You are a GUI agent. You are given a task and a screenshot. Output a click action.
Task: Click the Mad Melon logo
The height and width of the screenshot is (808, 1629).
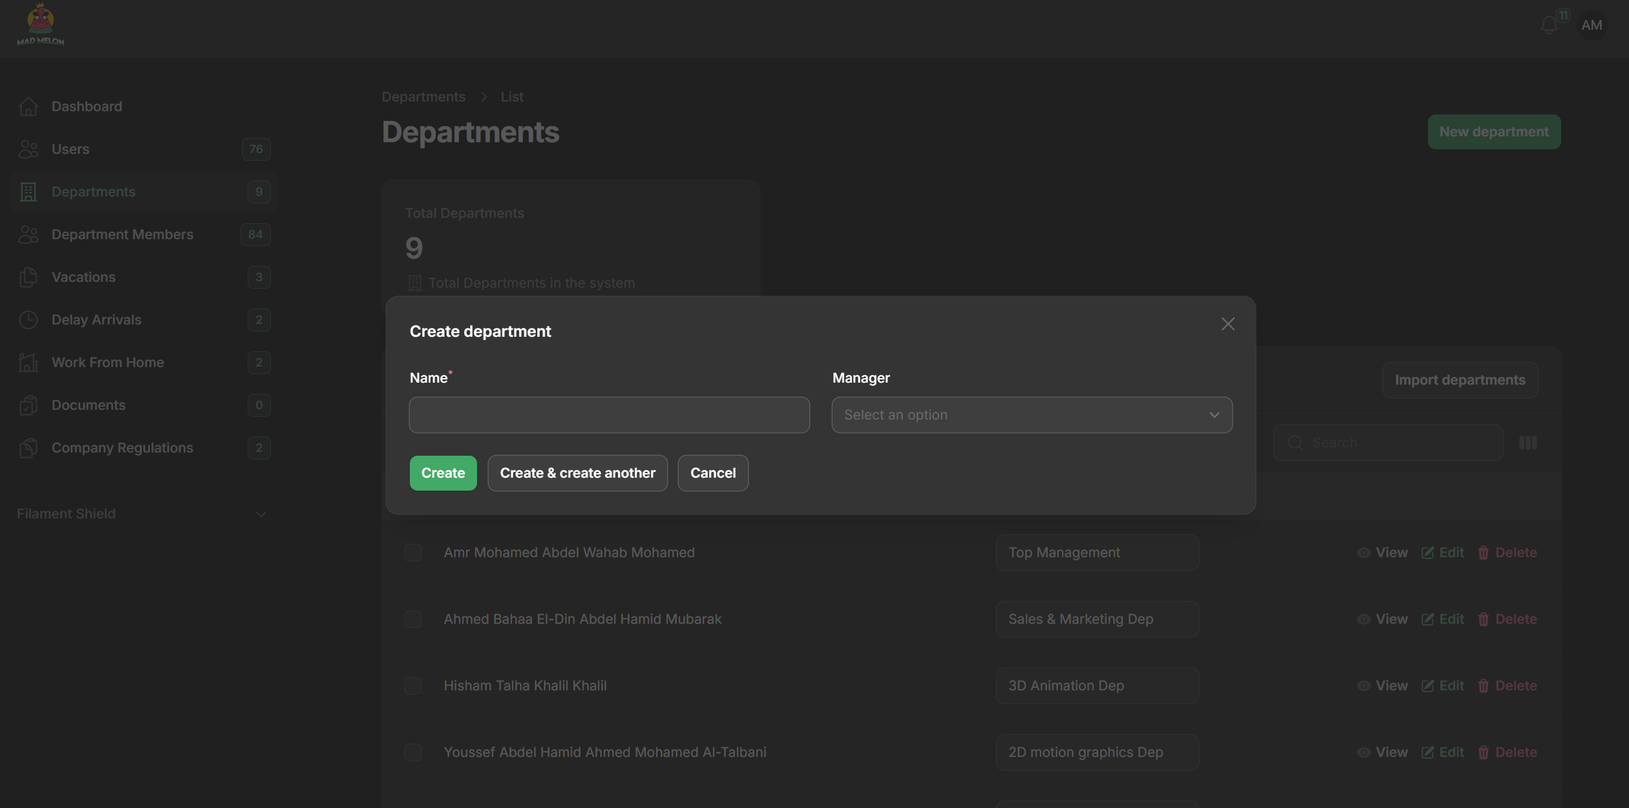tap(40, 25)
